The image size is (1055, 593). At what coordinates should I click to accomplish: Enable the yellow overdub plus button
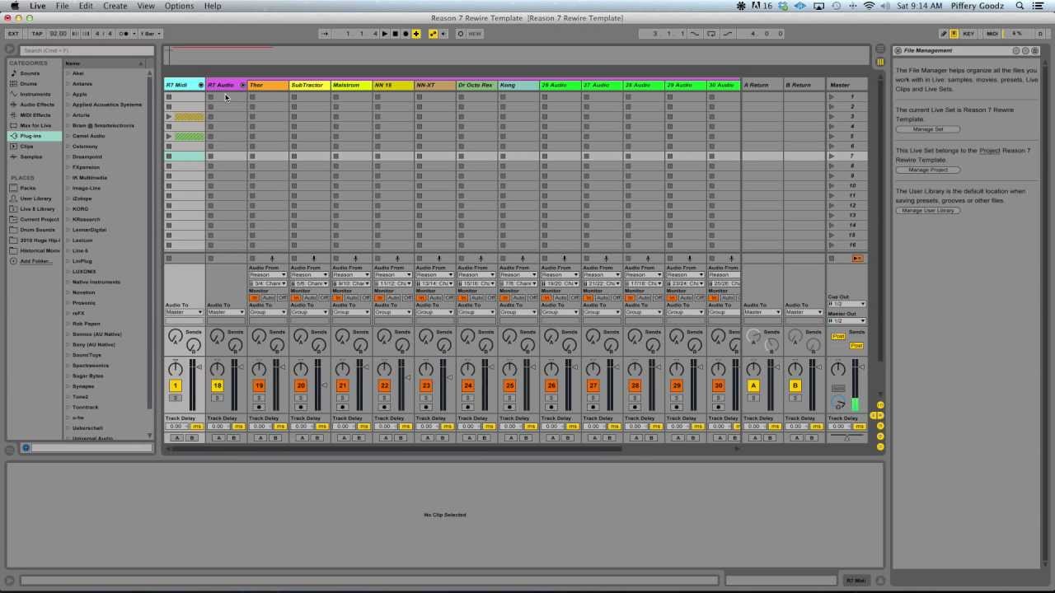[x=416, y=34]
